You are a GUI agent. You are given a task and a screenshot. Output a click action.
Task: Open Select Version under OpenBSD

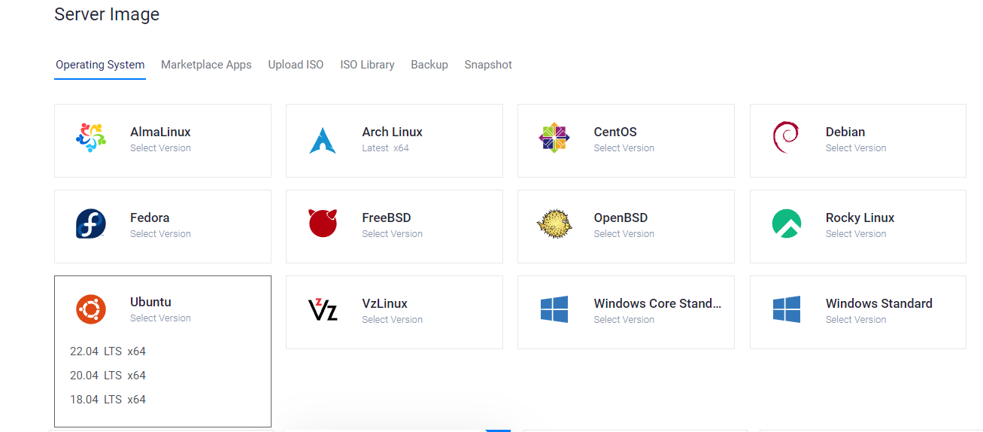[x=623, y=234]
